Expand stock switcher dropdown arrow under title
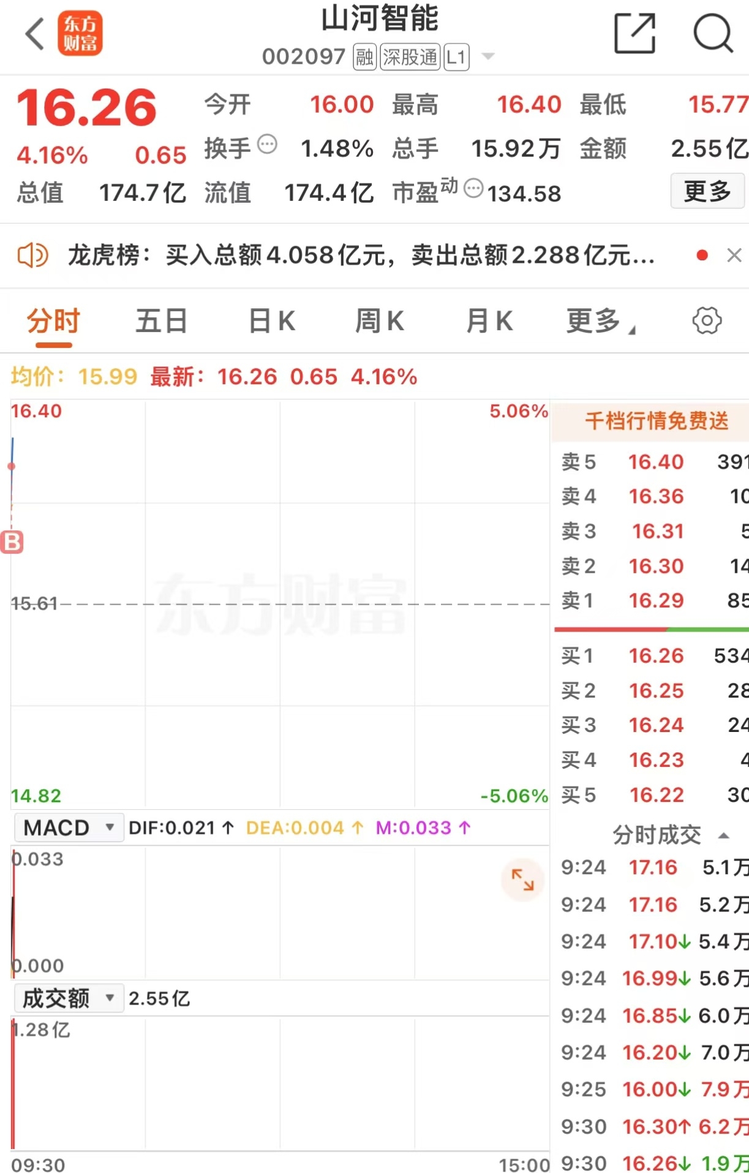This screenshot has width=749, height=1173. coord(488,56)
